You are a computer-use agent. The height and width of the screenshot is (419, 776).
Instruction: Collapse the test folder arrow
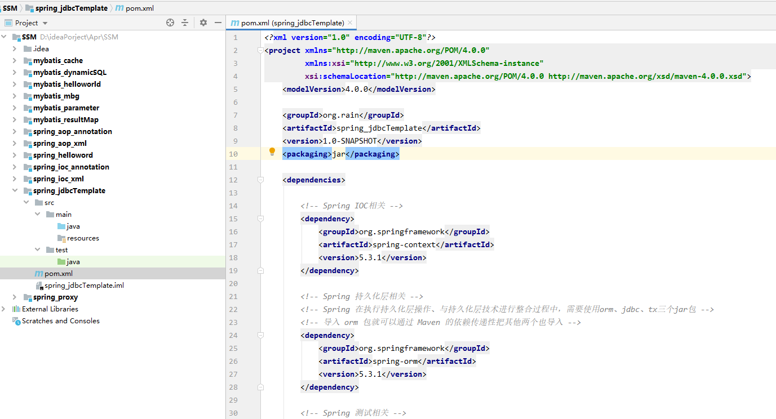pos(38,250)
